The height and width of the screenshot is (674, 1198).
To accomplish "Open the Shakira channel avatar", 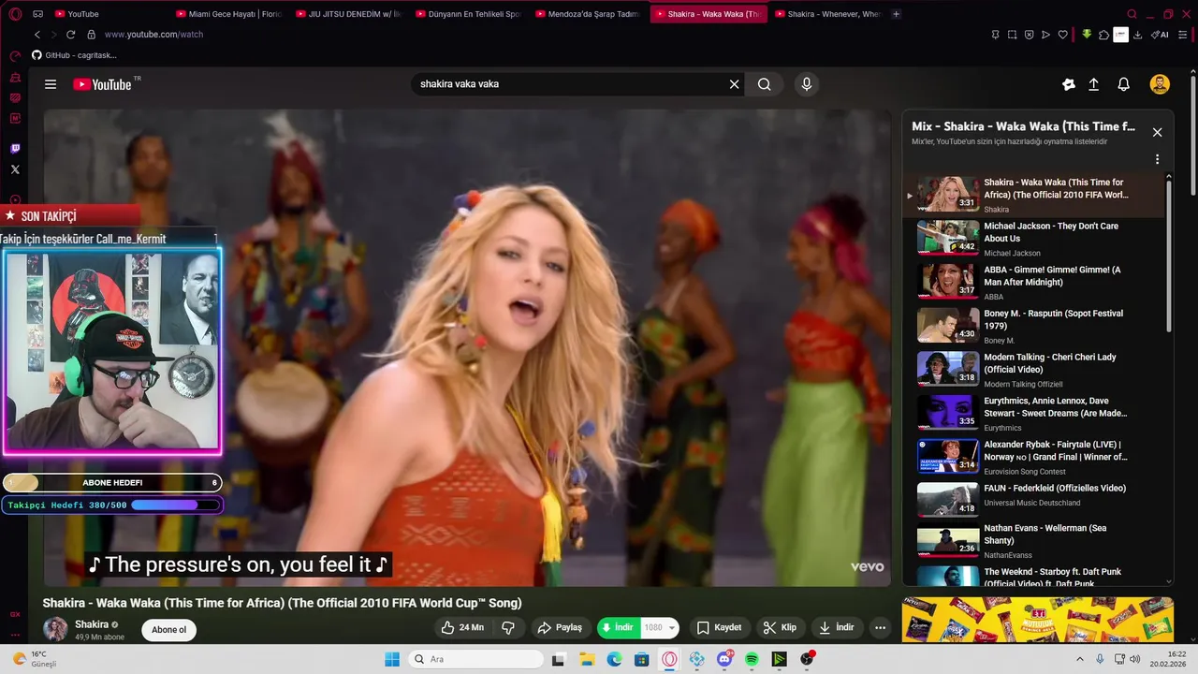I will coord(55,629).
